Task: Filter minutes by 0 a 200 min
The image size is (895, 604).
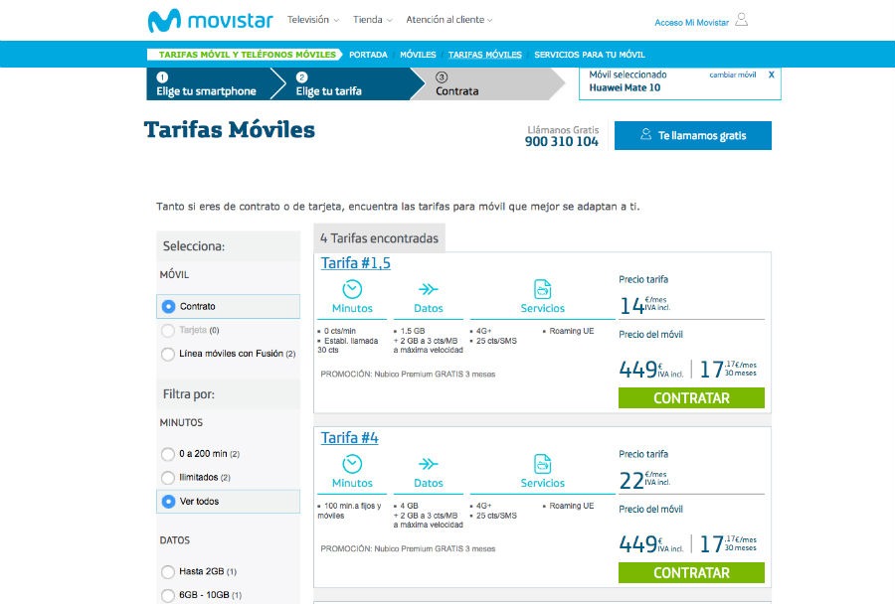Action: (168, 454)
